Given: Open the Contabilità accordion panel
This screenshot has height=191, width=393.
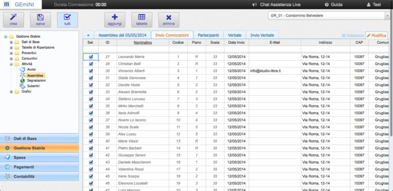Looking at the screenshot, I should point(39,176).
